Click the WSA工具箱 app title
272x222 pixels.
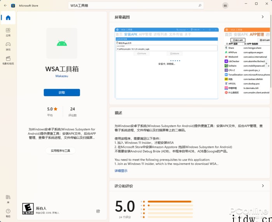tap(62, 69)
